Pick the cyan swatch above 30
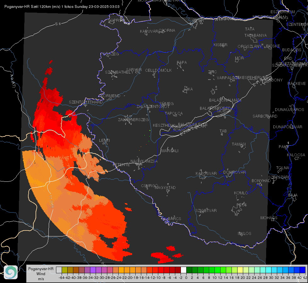308x283 pixels. pyautogui.click(x=274, y=270)
